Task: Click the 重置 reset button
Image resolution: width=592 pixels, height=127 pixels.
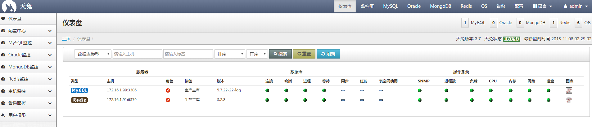Action: pos(304,54)
